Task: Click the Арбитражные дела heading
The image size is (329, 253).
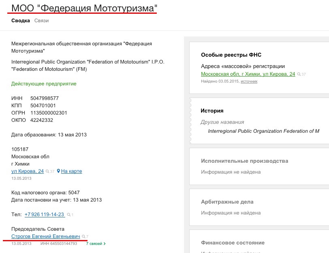Action: (x=227, y=202)
